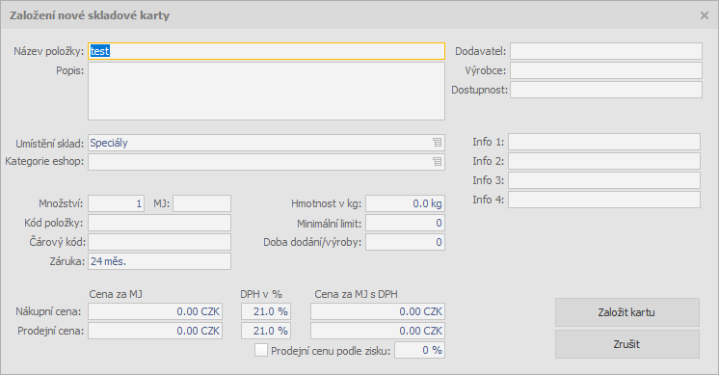Click the Nákupní cena DPH percent field
The image size is (719, 375).
tap(266, 311)
